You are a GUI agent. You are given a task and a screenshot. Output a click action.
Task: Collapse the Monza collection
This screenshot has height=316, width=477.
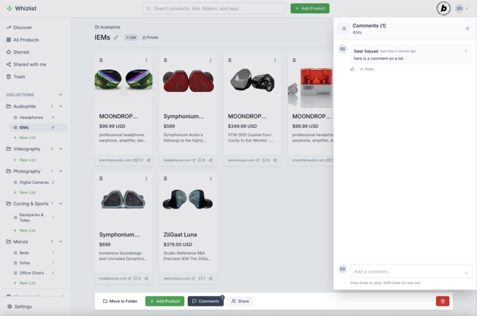click(61, 241)
